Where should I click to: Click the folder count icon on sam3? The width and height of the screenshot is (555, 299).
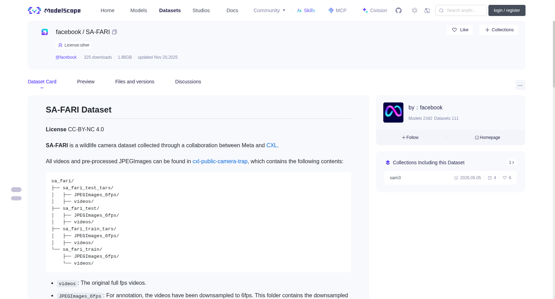tap(490, 178)
